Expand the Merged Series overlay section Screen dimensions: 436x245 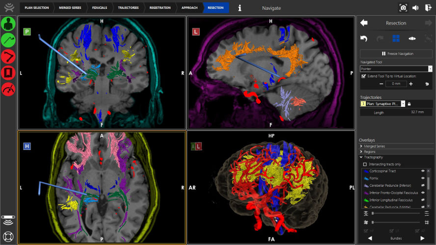click(x=361, y=146)
